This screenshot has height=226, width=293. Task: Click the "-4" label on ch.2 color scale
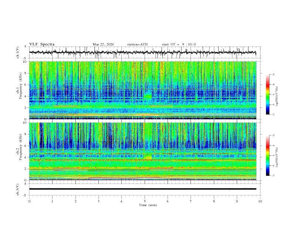pyautogui.click(x=273, y=145)
